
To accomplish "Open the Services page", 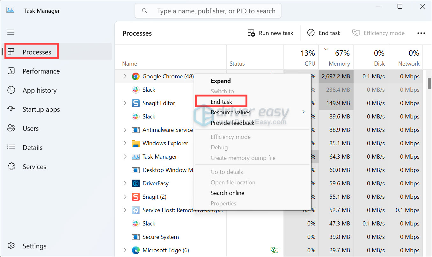I will pyautogui.click(x=58, y=167).
